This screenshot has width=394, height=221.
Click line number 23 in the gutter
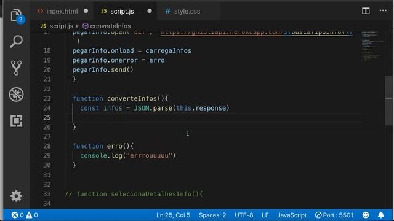tap(47, 98)
